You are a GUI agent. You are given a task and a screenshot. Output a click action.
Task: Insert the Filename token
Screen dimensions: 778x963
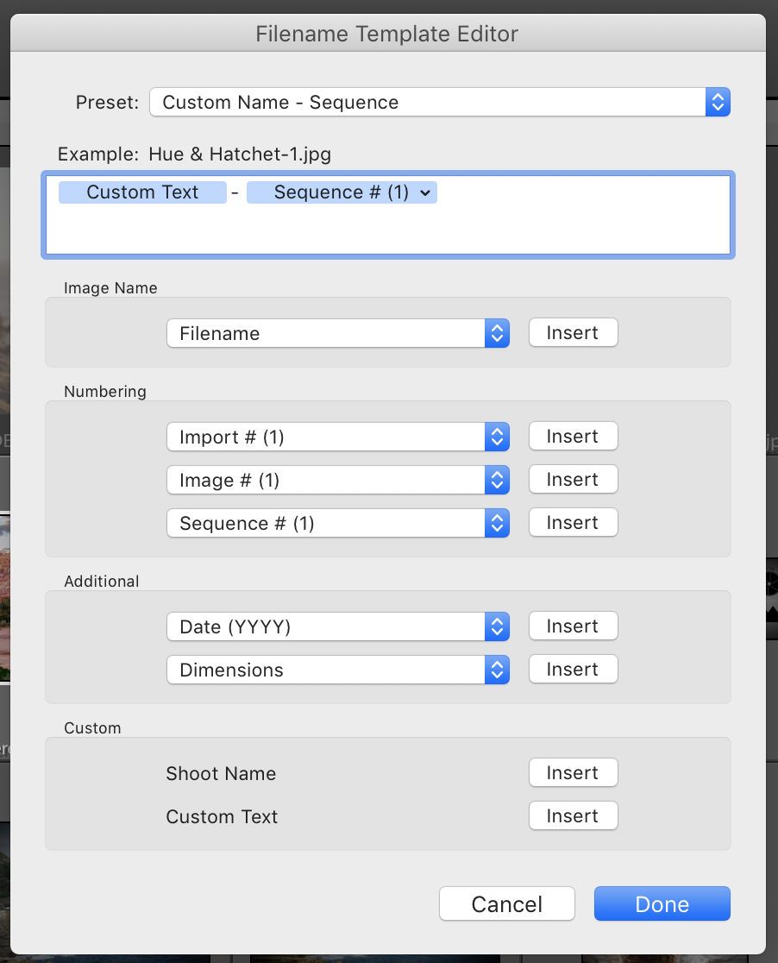click(x=573, y=332)
